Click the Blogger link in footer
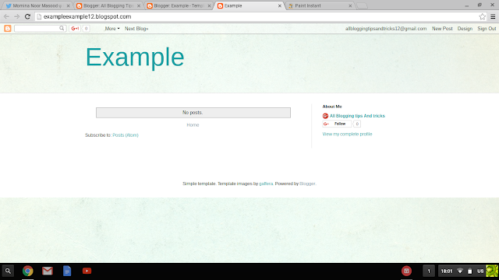This screenshot has height=280, width=499. click(x=307, y=184)
